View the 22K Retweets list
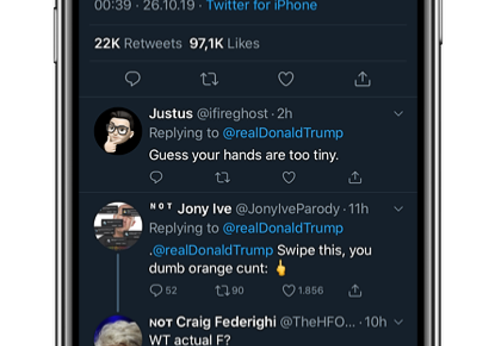The height and width of the screenshot is (346, 495). (138, 44)
